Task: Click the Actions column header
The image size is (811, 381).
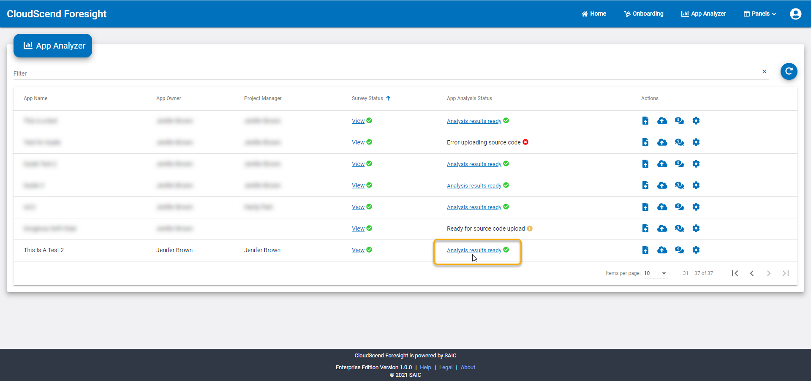Action: pos(650,98)
